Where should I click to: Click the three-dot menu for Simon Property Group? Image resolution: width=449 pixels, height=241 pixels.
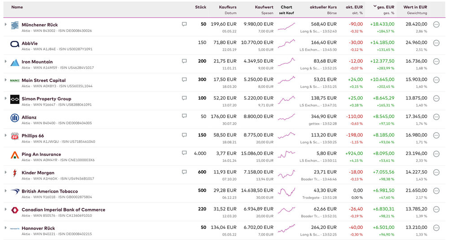436,99
